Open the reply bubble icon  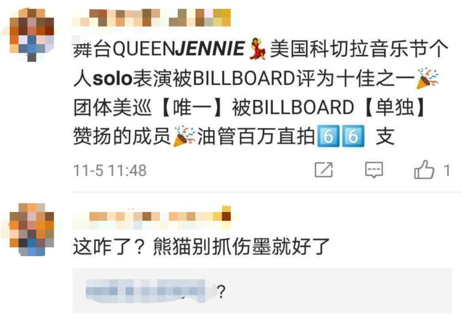coord(374,170)
